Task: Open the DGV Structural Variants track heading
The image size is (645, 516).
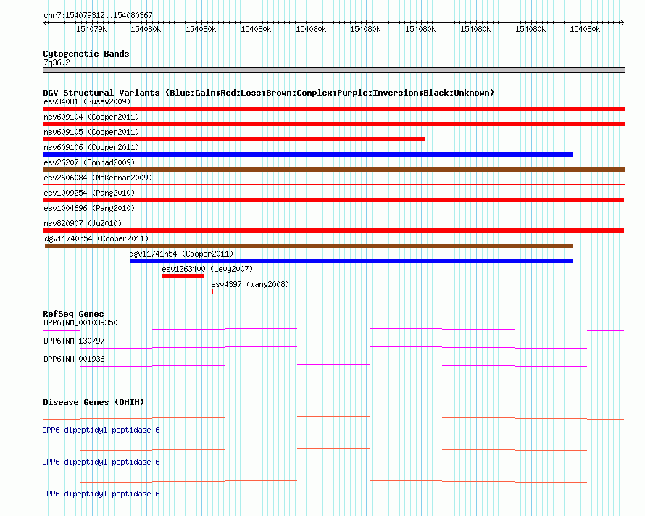Action: tap(269, 93)
